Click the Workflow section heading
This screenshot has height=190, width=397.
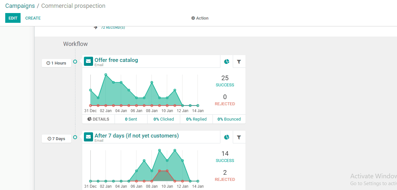click(x=75, y=44)
